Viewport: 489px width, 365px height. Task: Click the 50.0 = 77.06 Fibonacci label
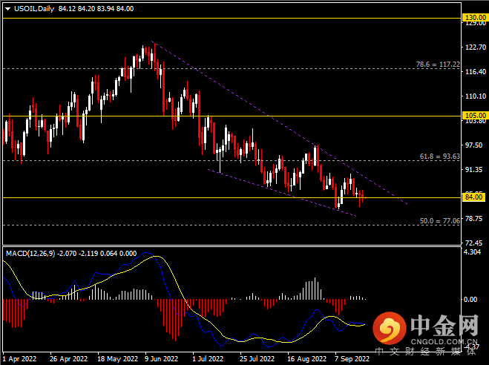440,220
